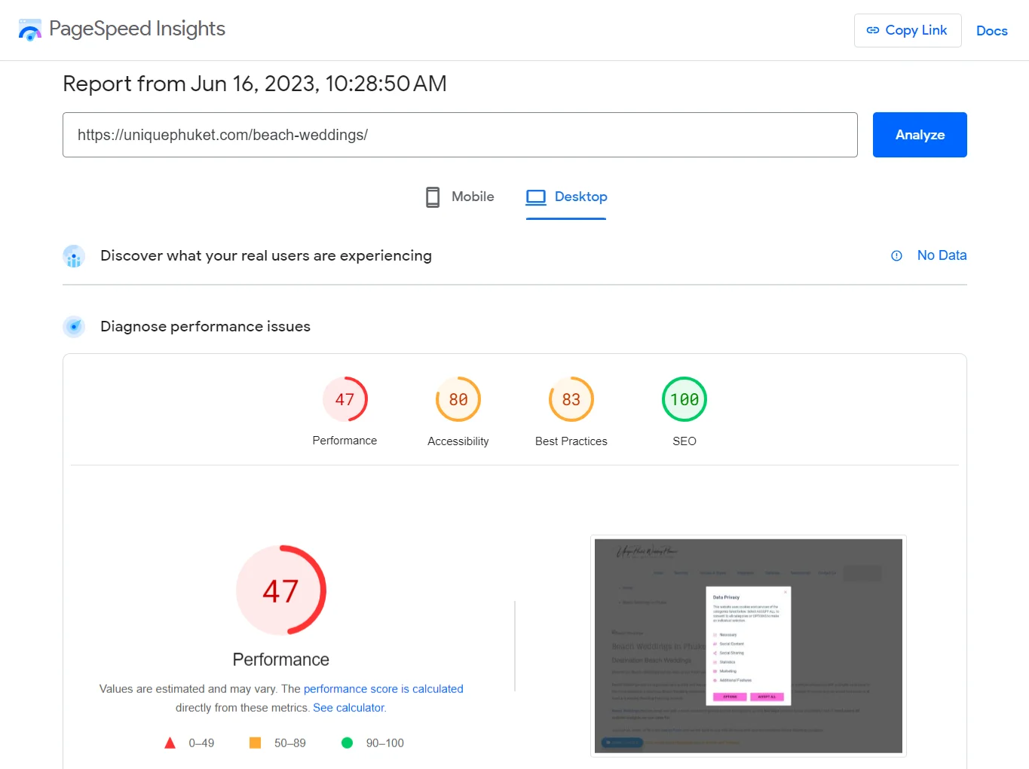
Task: Switch to the Mobile tab
Action: (x=460, y=197)
